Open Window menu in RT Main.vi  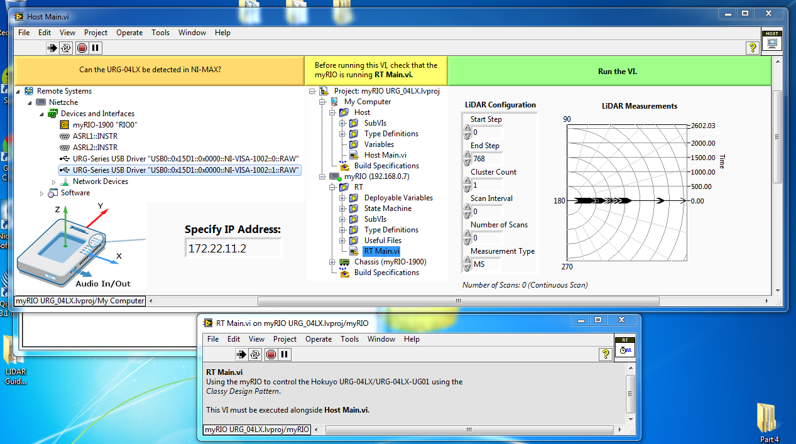381,339
